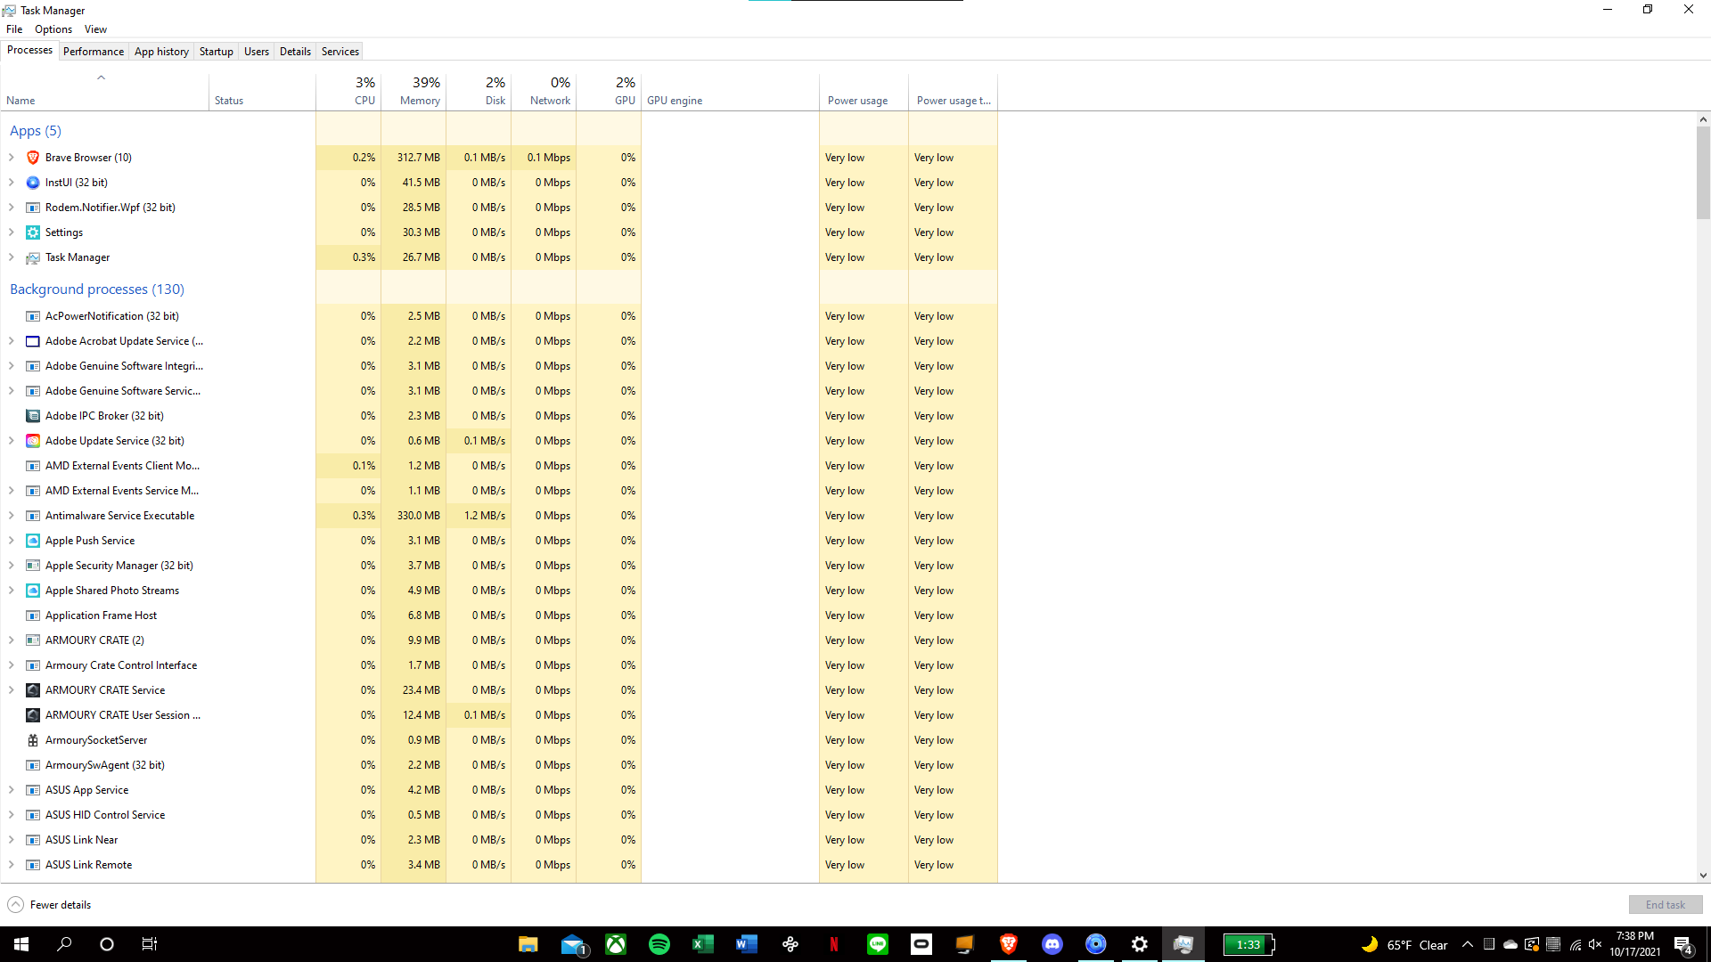This screenshot has height=962, width=1711.
Task: Switch to the Performance tab
Action: click(94, 52)
